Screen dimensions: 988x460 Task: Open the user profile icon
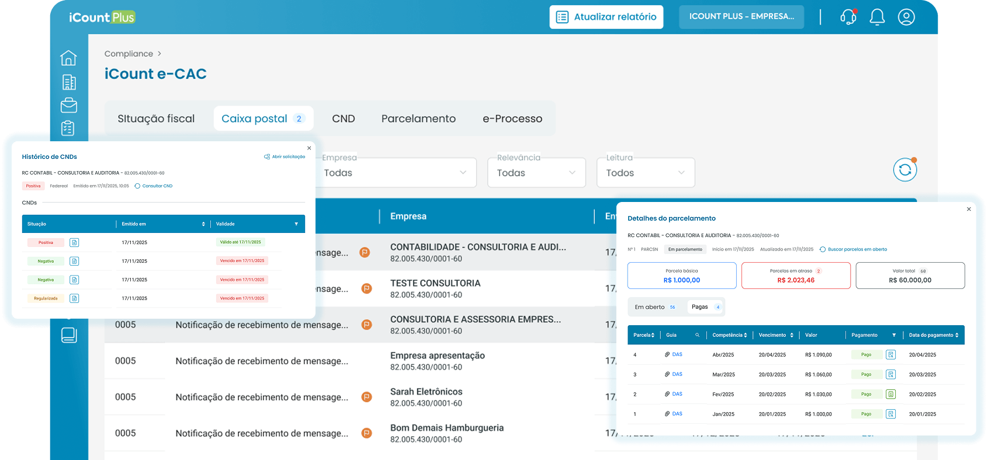coord(906,17)
